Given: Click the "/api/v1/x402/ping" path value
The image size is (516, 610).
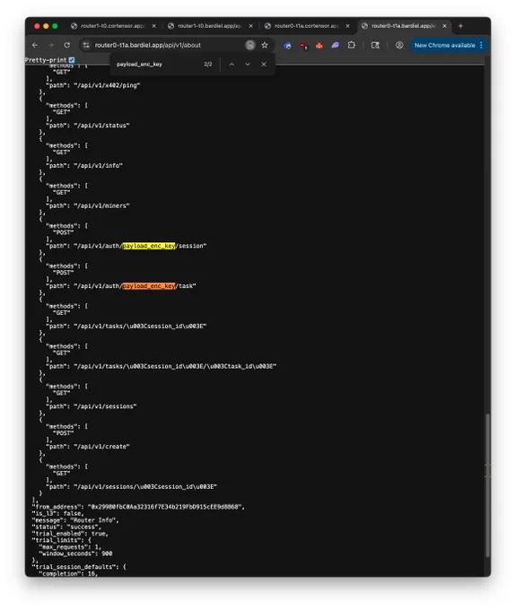Looking at the screenshot, I should tap(107, 85).
